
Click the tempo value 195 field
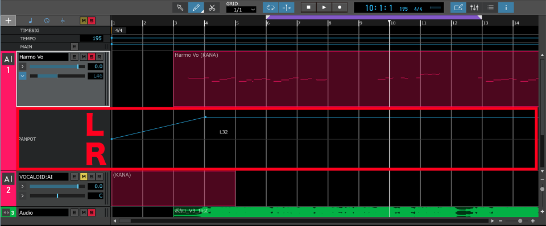(x=92, y=38)
